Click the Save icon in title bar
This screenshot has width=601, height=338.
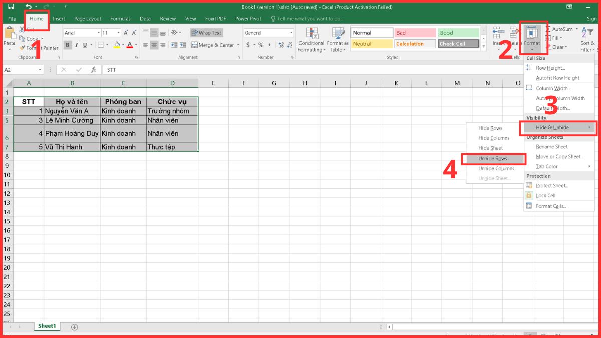point(11,7)
